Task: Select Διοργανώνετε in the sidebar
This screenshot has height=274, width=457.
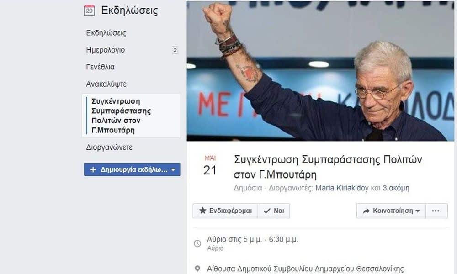Action: (109, 148)
